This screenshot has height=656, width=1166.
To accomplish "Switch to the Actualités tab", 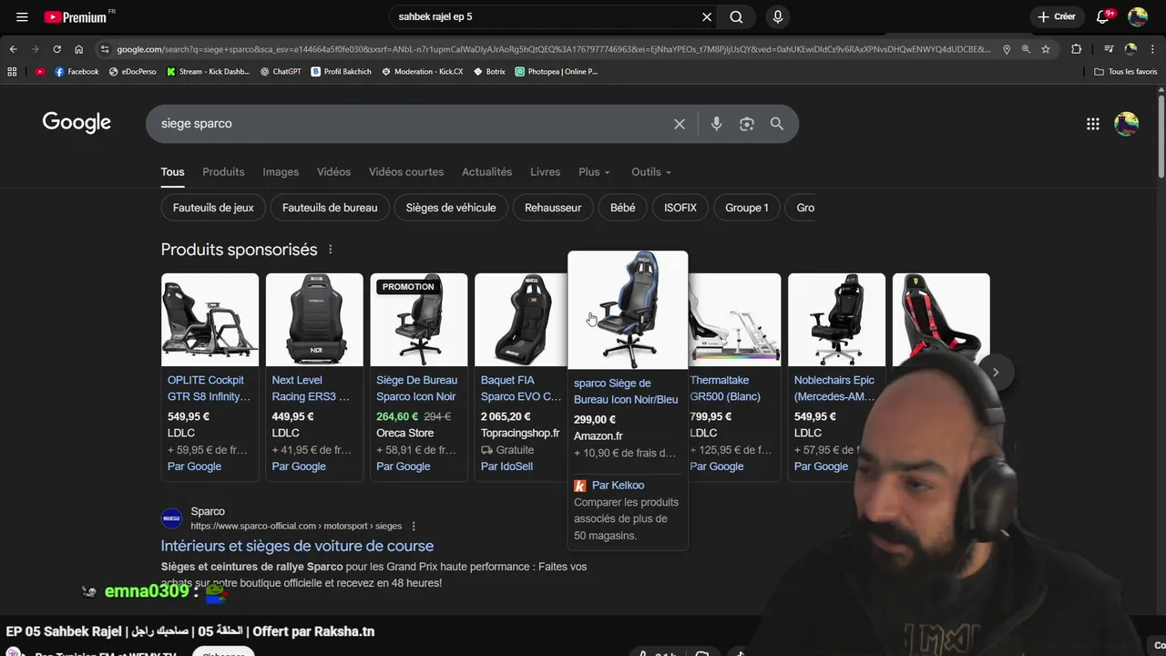I will coord(486,172).
